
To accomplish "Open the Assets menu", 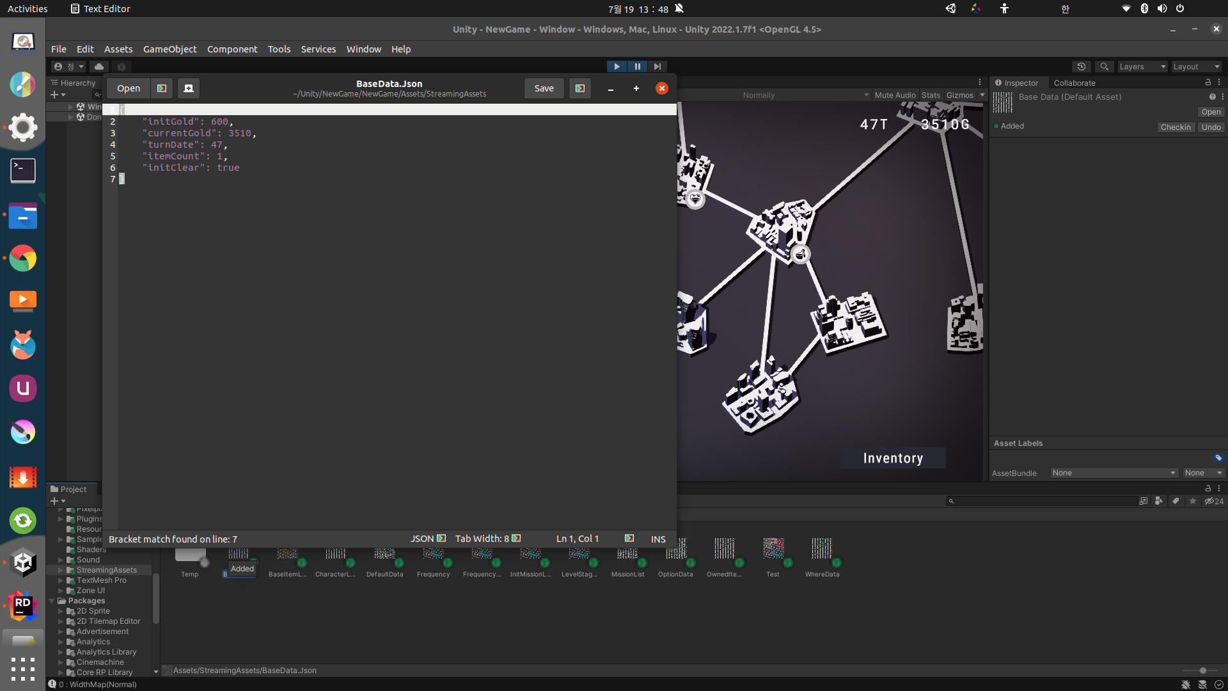I will click(118, 49).
